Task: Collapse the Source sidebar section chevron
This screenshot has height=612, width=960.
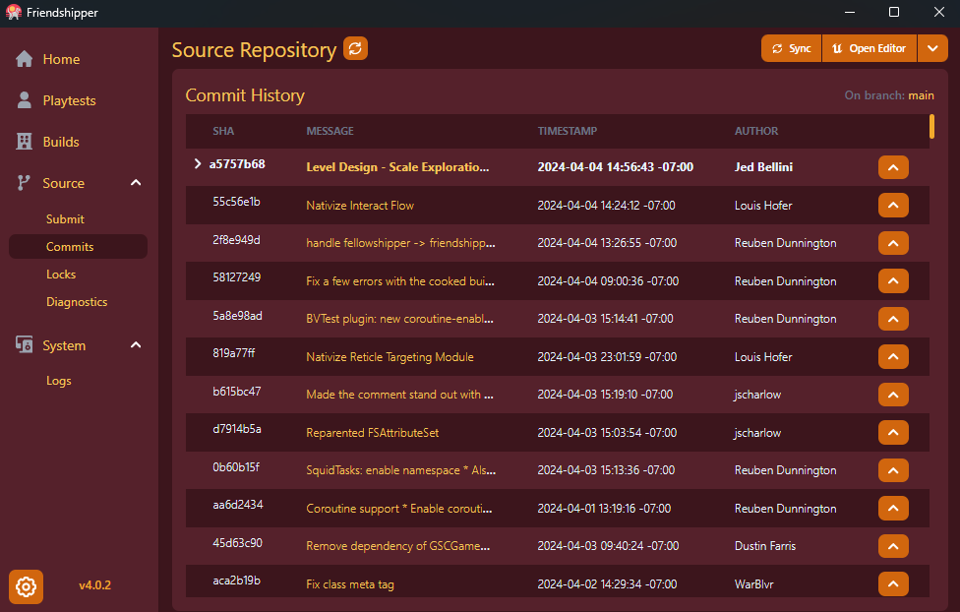Action: click(x=136, y=183)
